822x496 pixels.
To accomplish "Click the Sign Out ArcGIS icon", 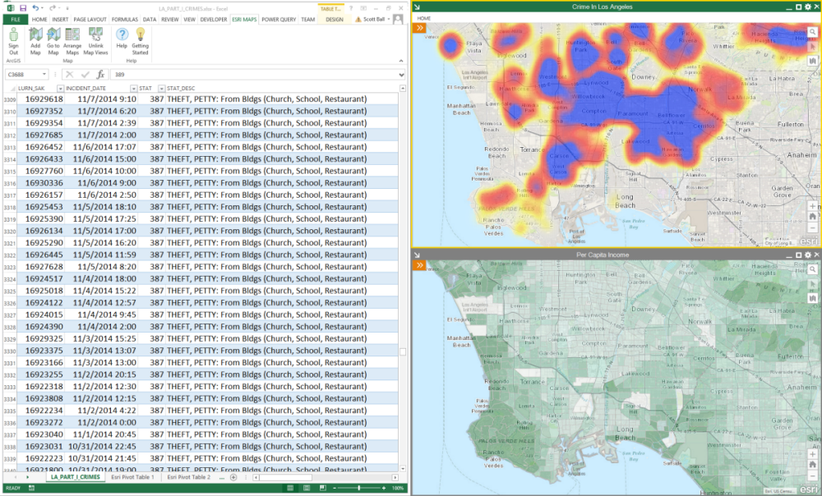I will 13,41.
